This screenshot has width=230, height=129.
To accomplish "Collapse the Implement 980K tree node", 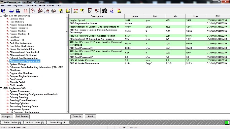I will click(x=1, y=88).
